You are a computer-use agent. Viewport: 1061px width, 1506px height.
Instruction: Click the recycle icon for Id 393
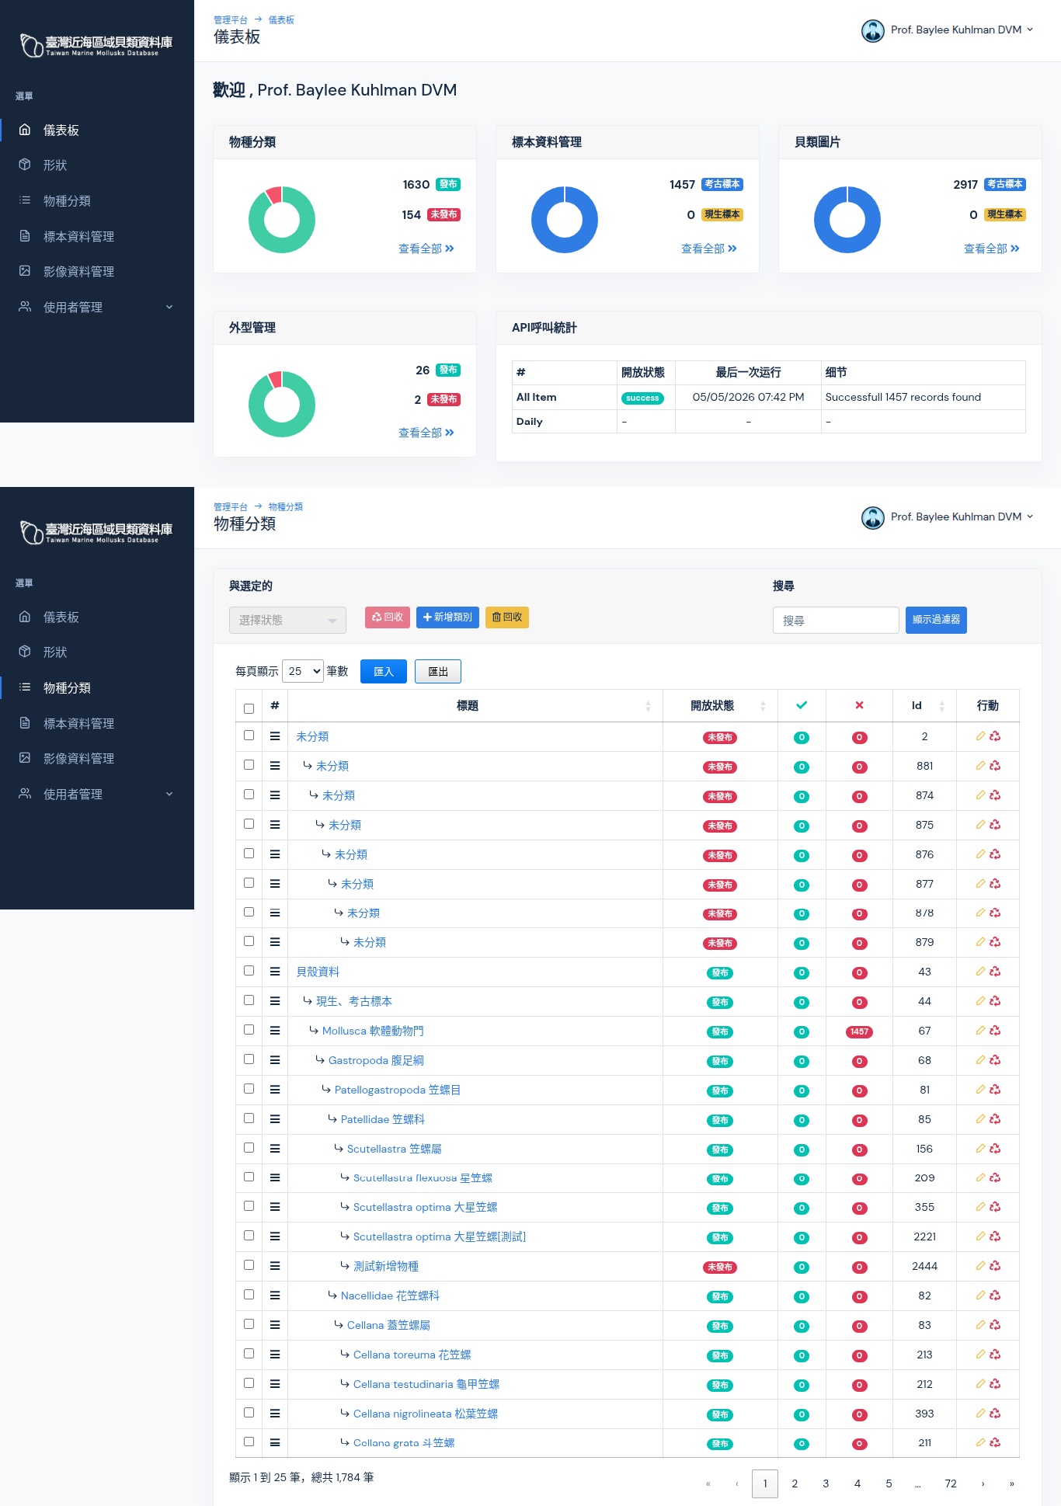point(995,1414)
